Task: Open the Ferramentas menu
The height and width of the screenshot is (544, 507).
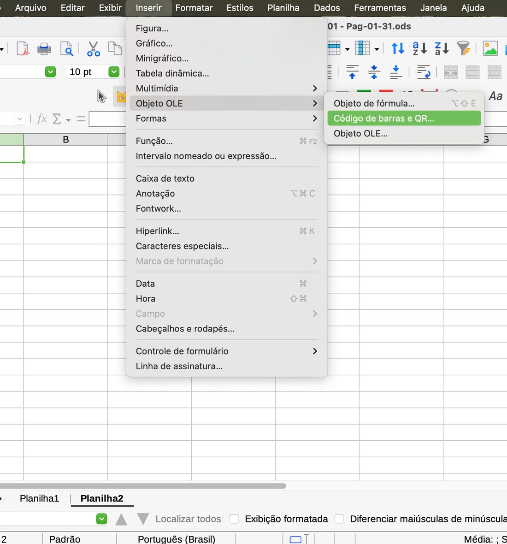Action: click(380, 8)
